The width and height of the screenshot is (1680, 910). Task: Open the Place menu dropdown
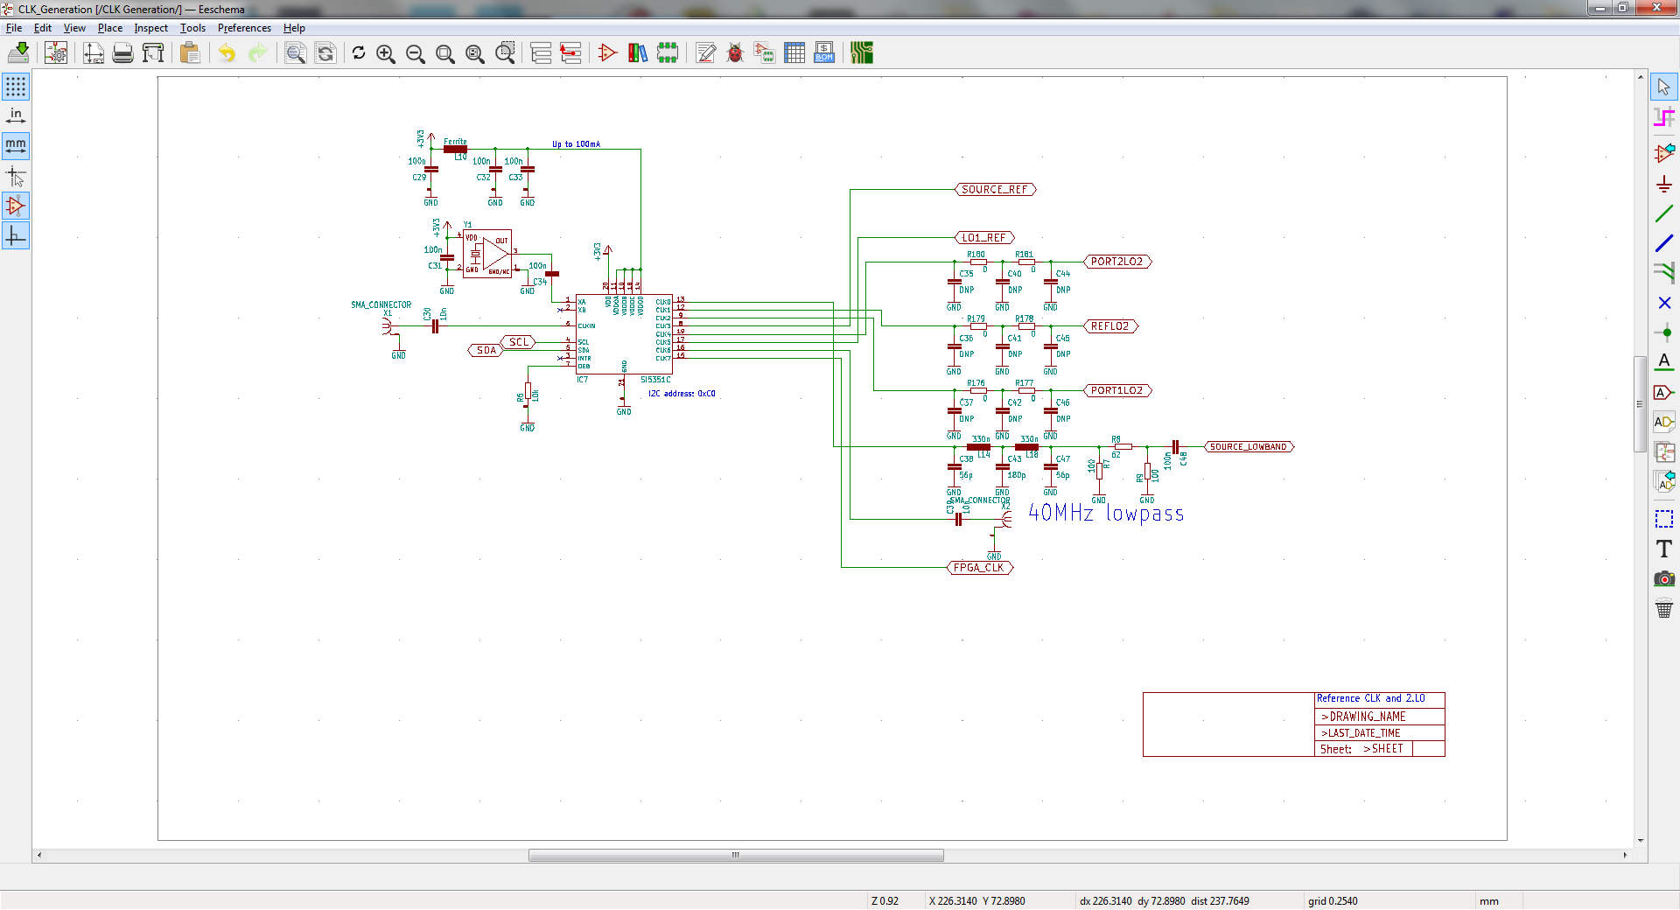pos(109,28)
